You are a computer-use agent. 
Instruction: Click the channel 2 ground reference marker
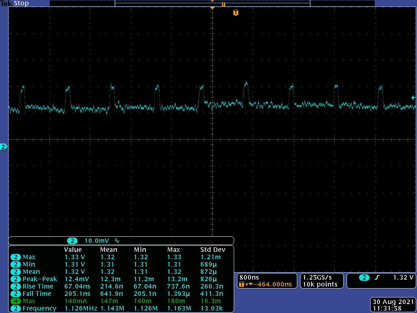click(x=4, y=147)
